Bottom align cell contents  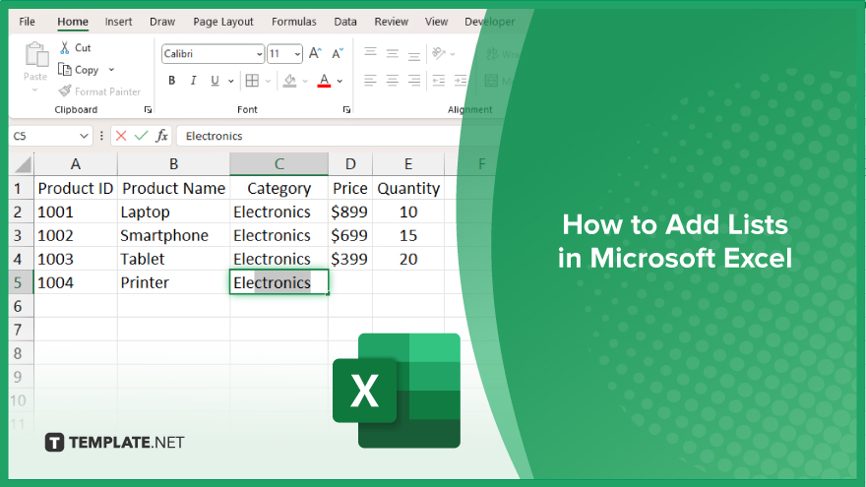413,55
